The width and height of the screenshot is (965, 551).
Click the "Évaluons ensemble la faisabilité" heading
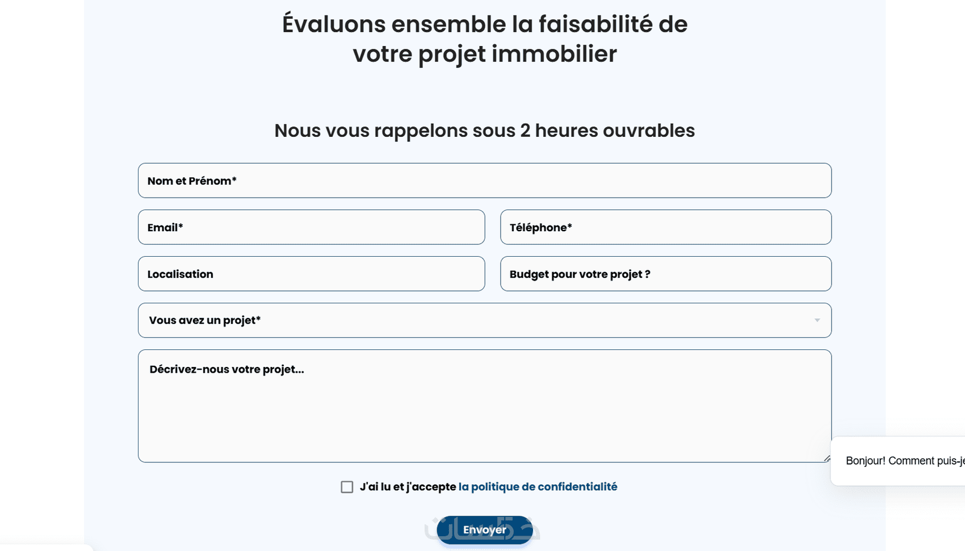click(x=484, y=24)
